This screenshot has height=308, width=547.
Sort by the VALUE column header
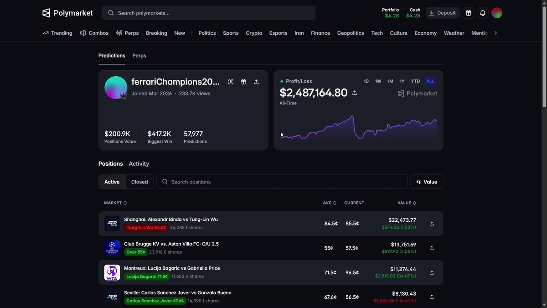(407, 203)
